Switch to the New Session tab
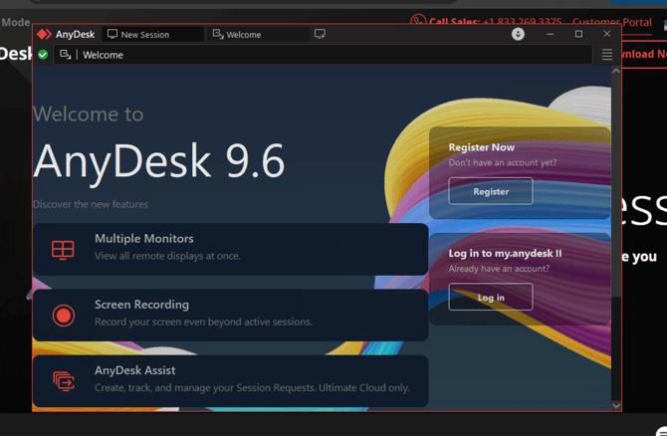This screenshot has height=436, width=667. (152, 35)
